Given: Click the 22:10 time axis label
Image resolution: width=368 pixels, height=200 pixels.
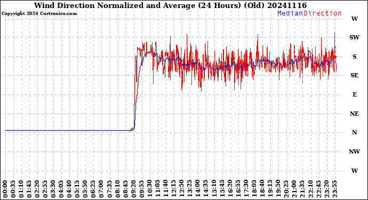Looking at the screenshot, I should [x=310, y=189].
